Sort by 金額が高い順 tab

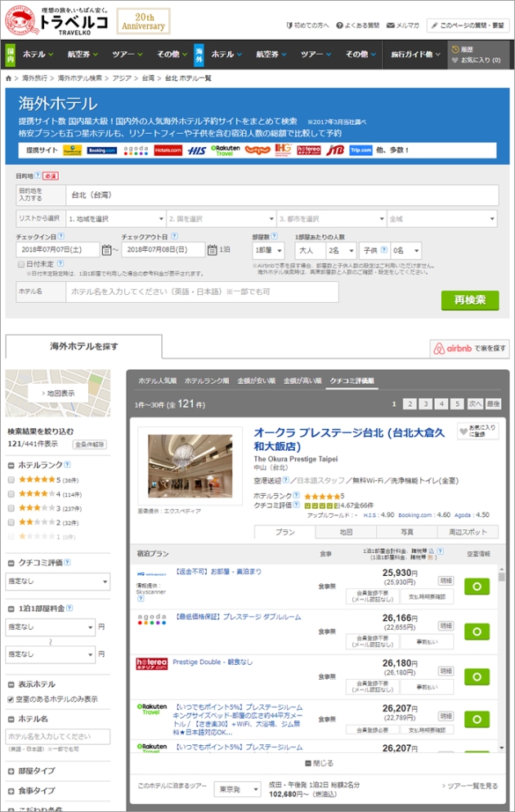tap(302, 381)
